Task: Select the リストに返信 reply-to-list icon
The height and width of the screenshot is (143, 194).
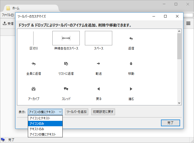Action: coord(66,64)
